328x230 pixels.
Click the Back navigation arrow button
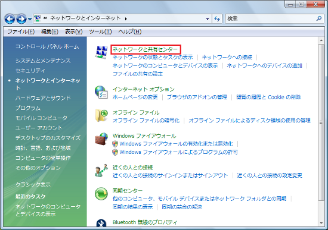click(x=10, y=19)
